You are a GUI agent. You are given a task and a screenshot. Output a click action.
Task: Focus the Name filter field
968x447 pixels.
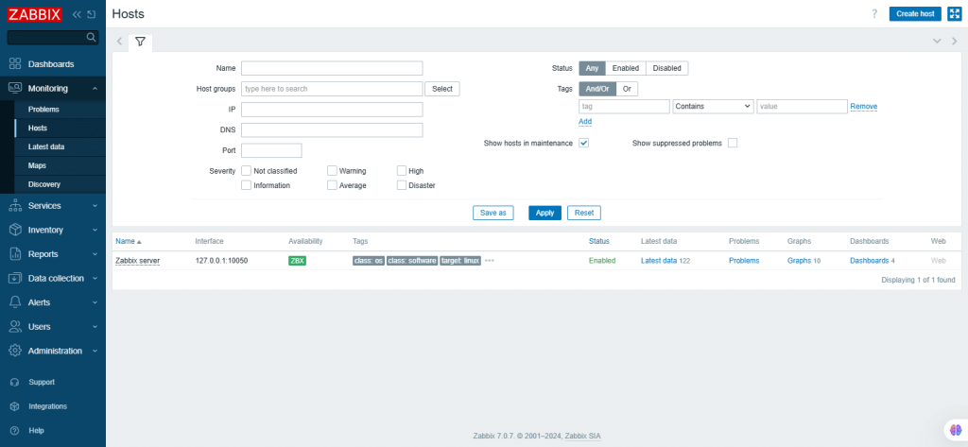coord(332,68)
